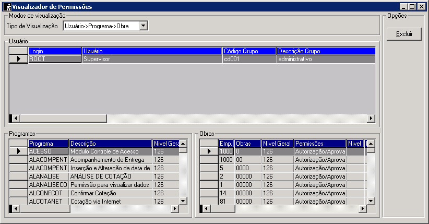Click the Código Grupo column header

tap(249, 51)
